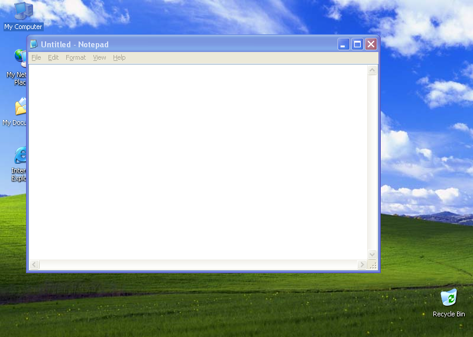Click inside the Notepad text area
The image size is (473, 337).
(198, 162)
